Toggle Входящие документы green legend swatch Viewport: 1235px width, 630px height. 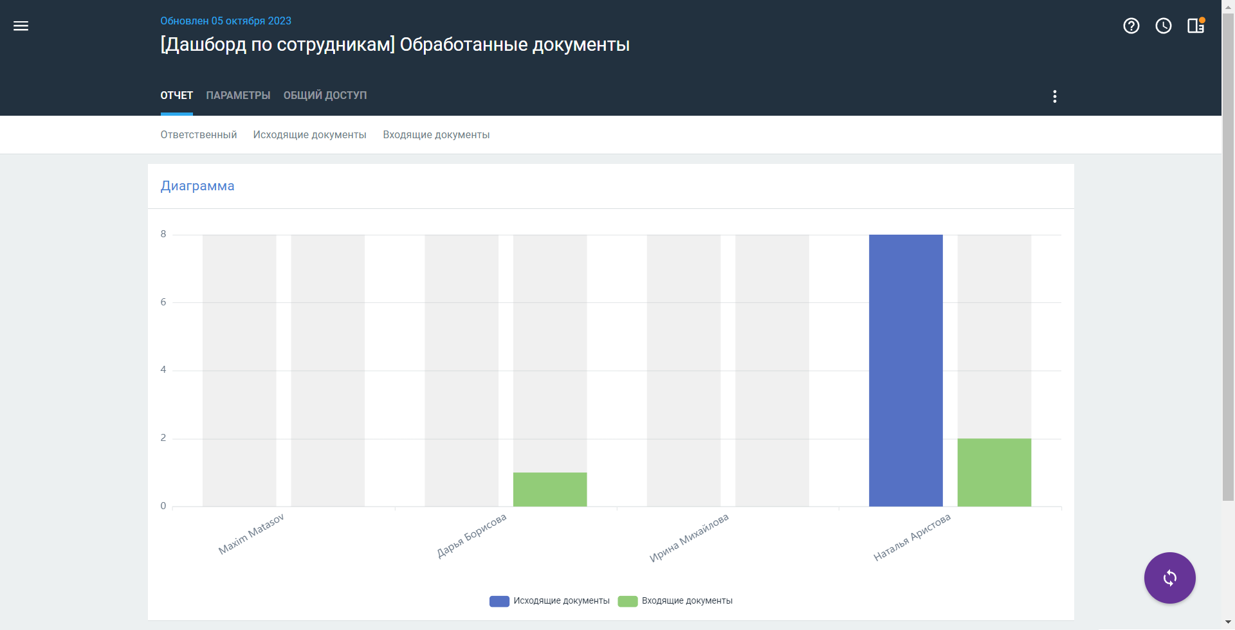tap(628, 601)
